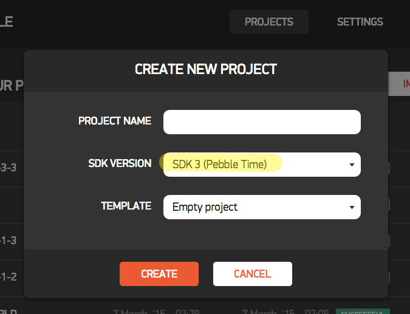410x314 pixels.
Task: Click the SDK Version dropdown arrow
Action: [351, 165]
